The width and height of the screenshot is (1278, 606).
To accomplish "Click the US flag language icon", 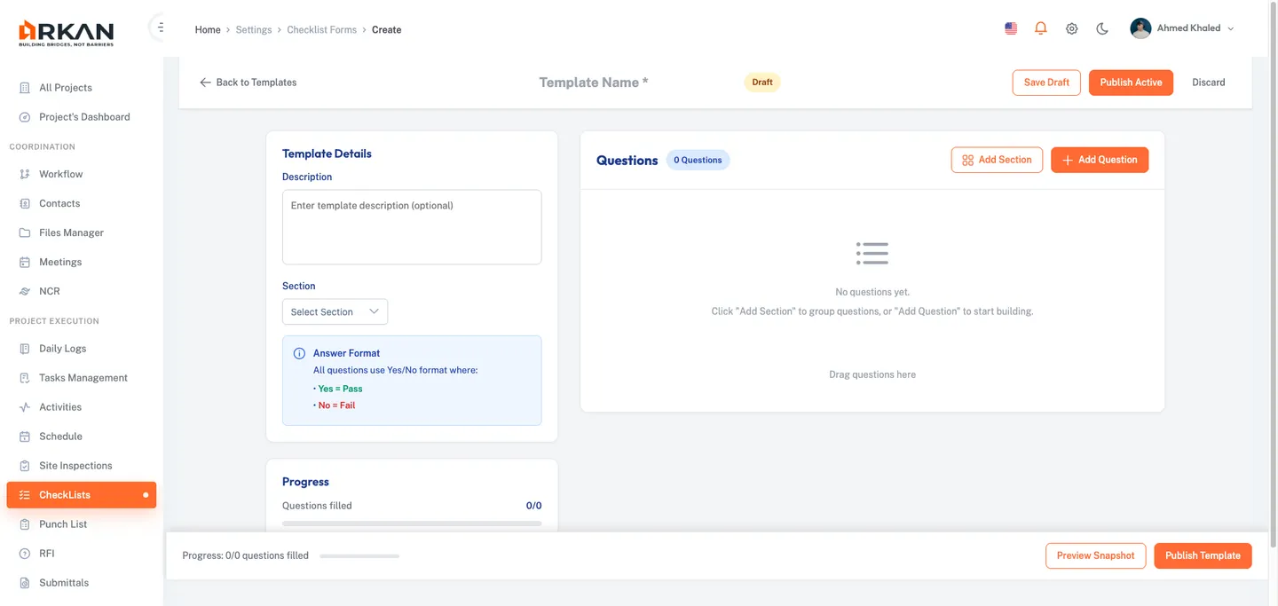I will pos(1010,28).
